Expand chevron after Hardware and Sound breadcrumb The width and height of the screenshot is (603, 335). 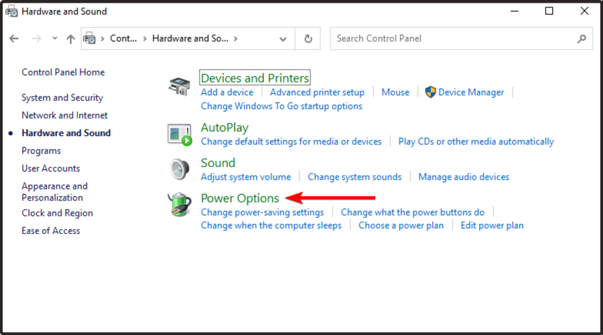coord(235,38)
